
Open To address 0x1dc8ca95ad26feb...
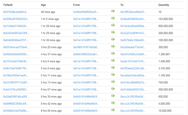[133, 26]
